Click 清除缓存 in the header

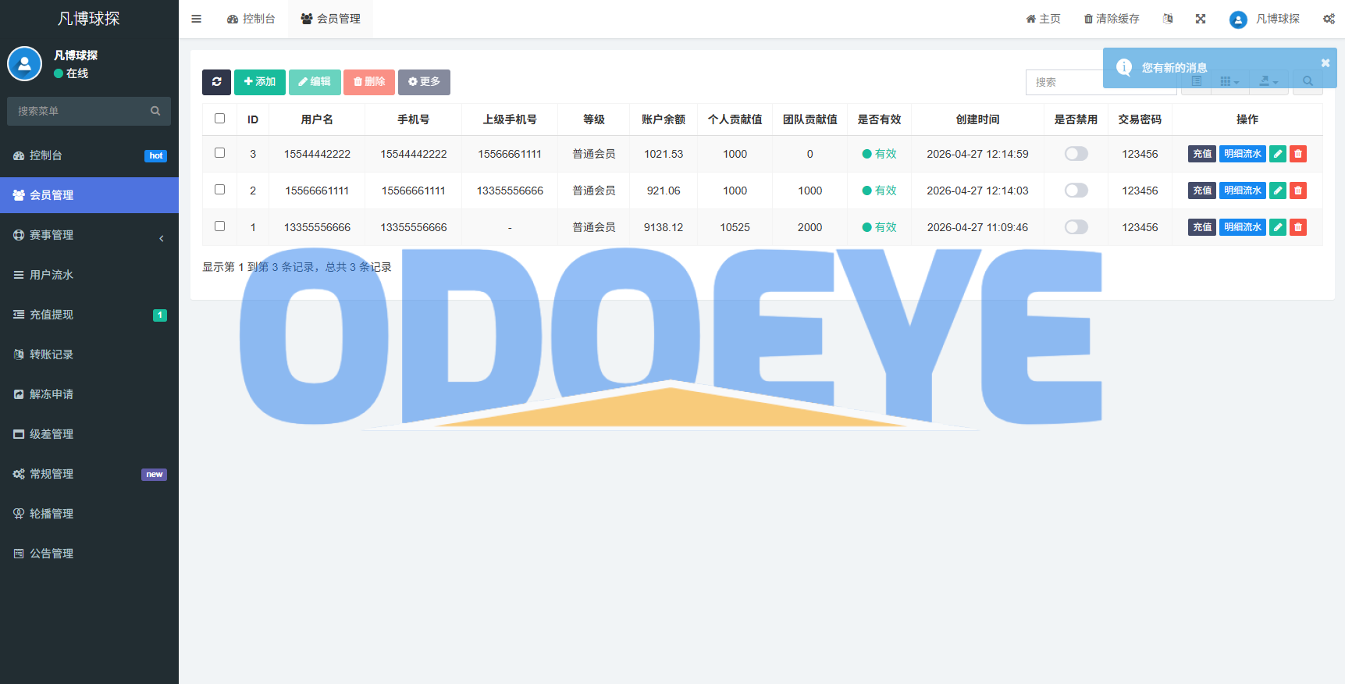1112,19
